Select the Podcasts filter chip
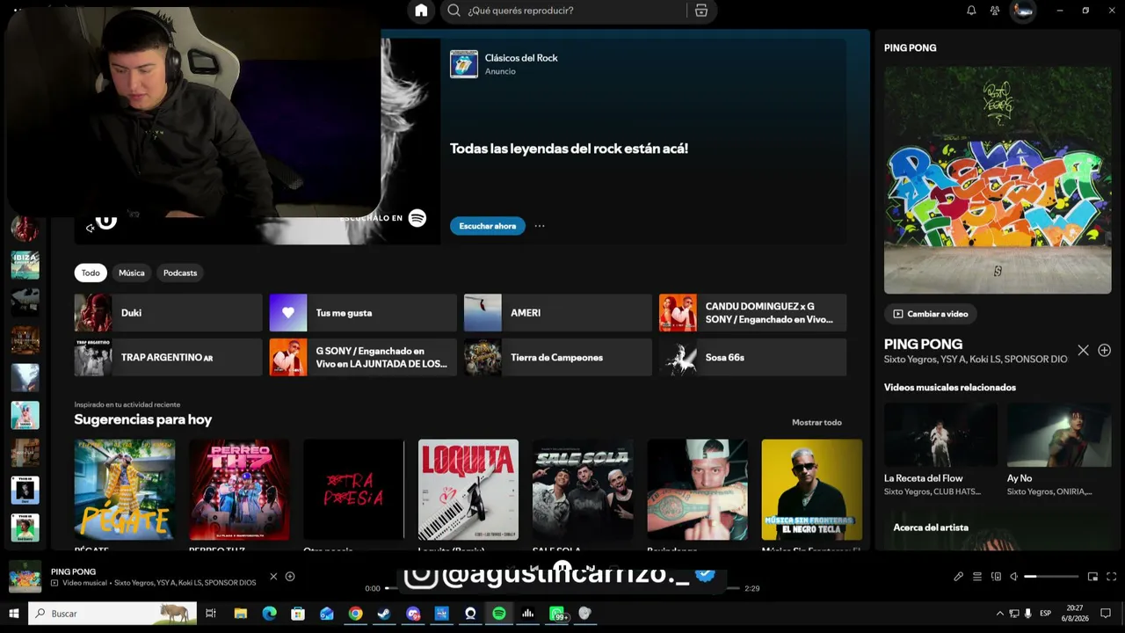This screenshot has width=1125, height=633. pos(180,273)
